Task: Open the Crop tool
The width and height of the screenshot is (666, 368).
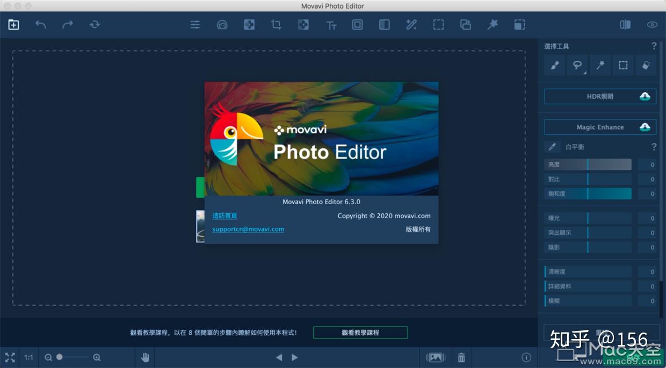Action: point(276,25)
